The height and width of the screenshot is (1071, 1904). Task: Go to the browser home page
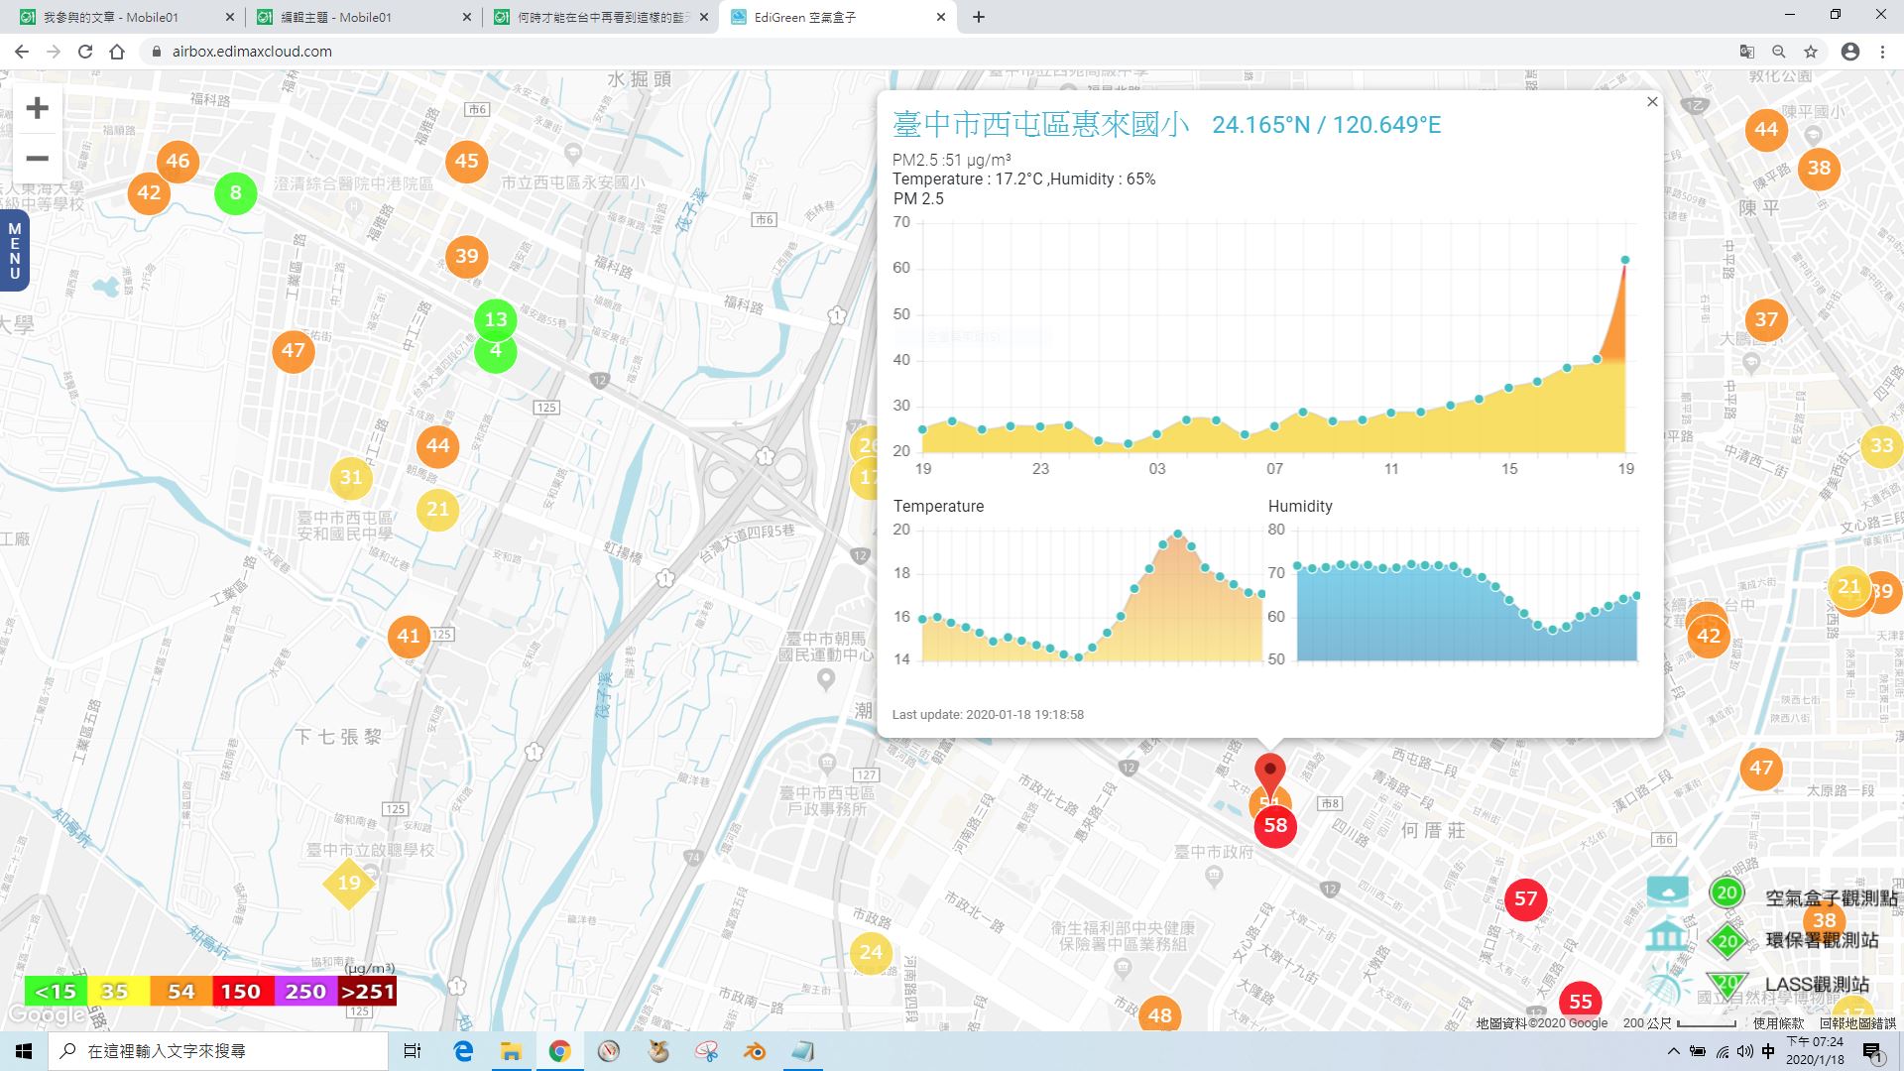point(117,52)
